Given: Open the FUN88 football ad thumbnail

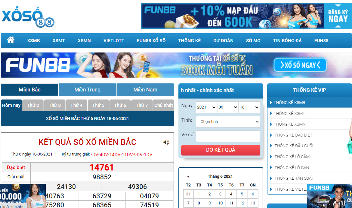Looking at the screenshot, I should [x=329, y=196].
